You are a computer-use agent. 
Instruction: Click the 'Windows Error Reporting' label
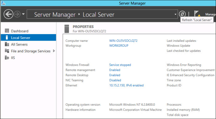coord(184,65)
